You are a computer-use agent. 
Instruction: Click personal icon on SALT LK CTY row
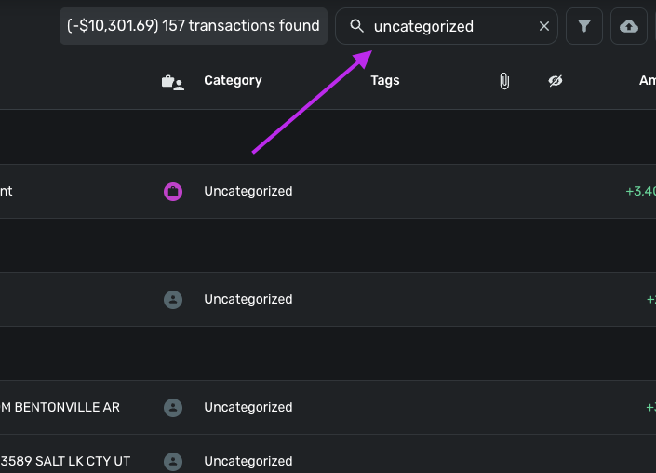(173, 461)
